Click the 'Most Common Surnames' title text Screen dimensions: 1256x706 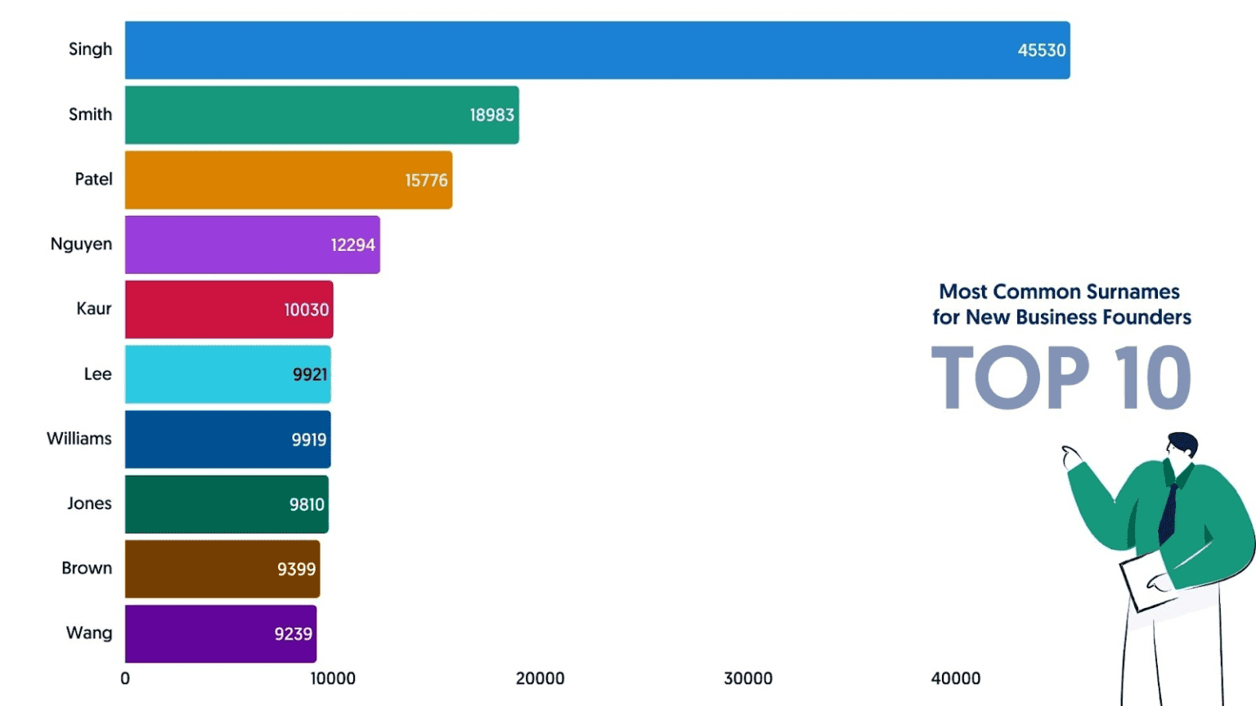click(1060, 292)
